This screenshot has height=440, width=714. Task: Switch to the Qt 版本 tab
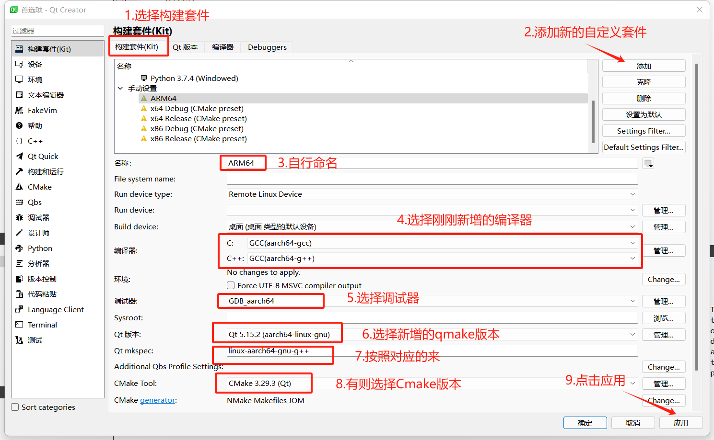(185, 47)
